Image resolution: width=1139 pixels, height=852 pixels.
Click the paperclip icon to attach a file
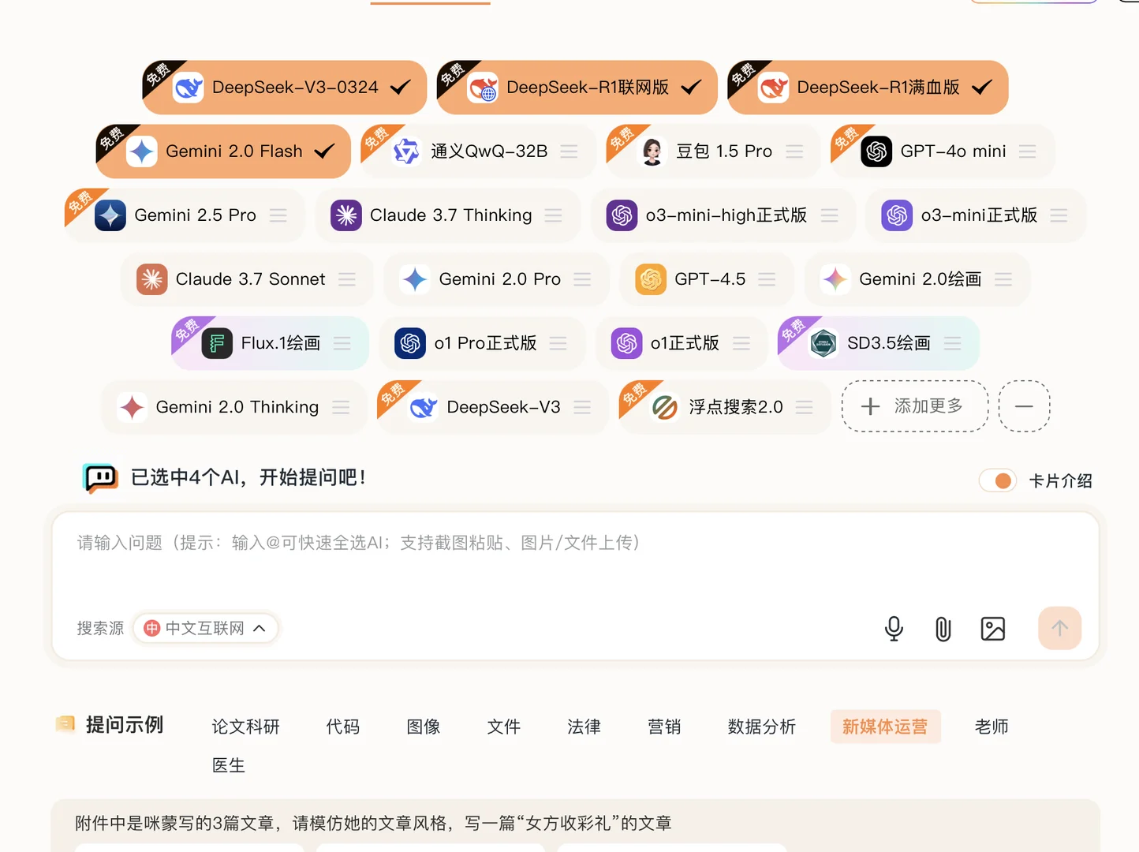(943, 628)
